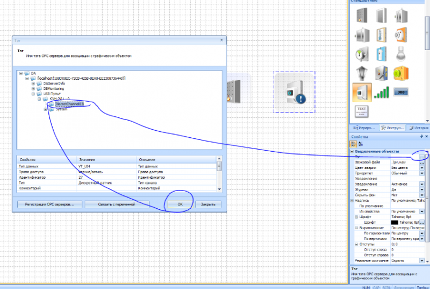The image size is (430, 289).
Task: Open Уведомление dropdown showing Активное
Action: point(422,184)
